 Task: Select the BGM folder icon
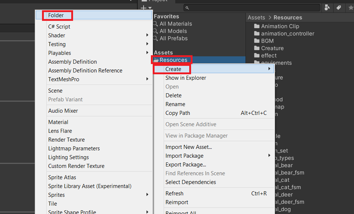pos(257,41)
